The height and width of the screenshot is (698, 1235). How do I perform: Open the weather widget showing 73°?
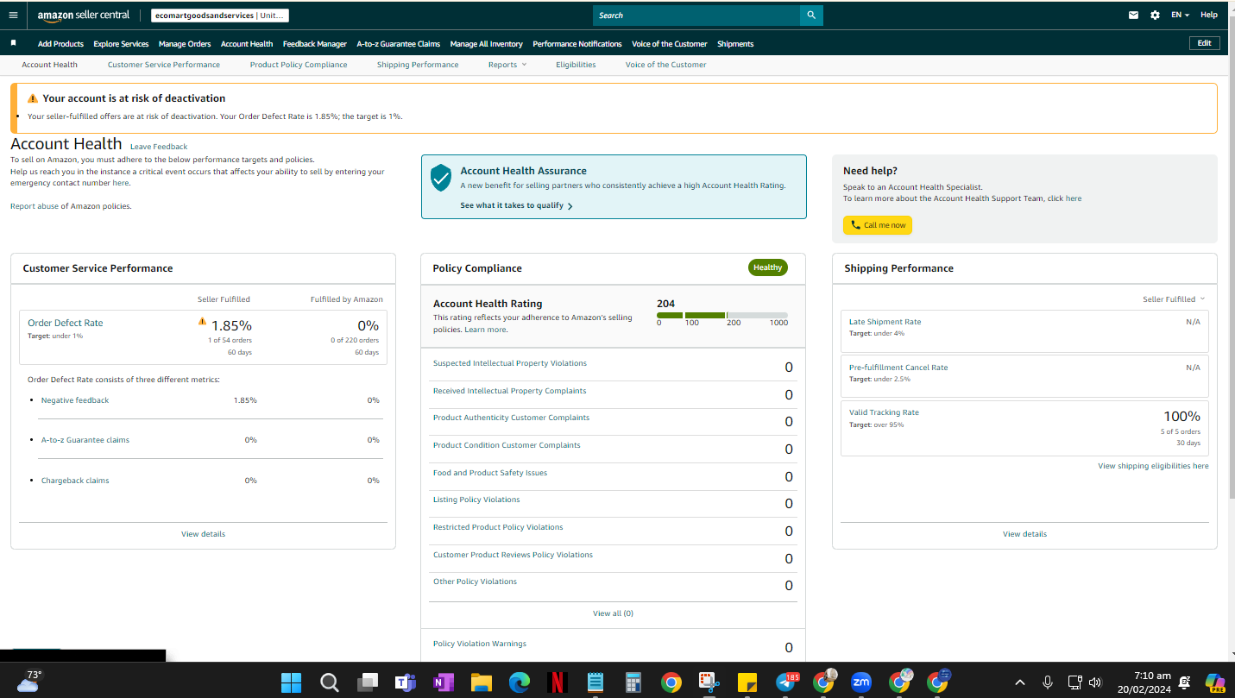pyautogui.click(x=28, y=681)
